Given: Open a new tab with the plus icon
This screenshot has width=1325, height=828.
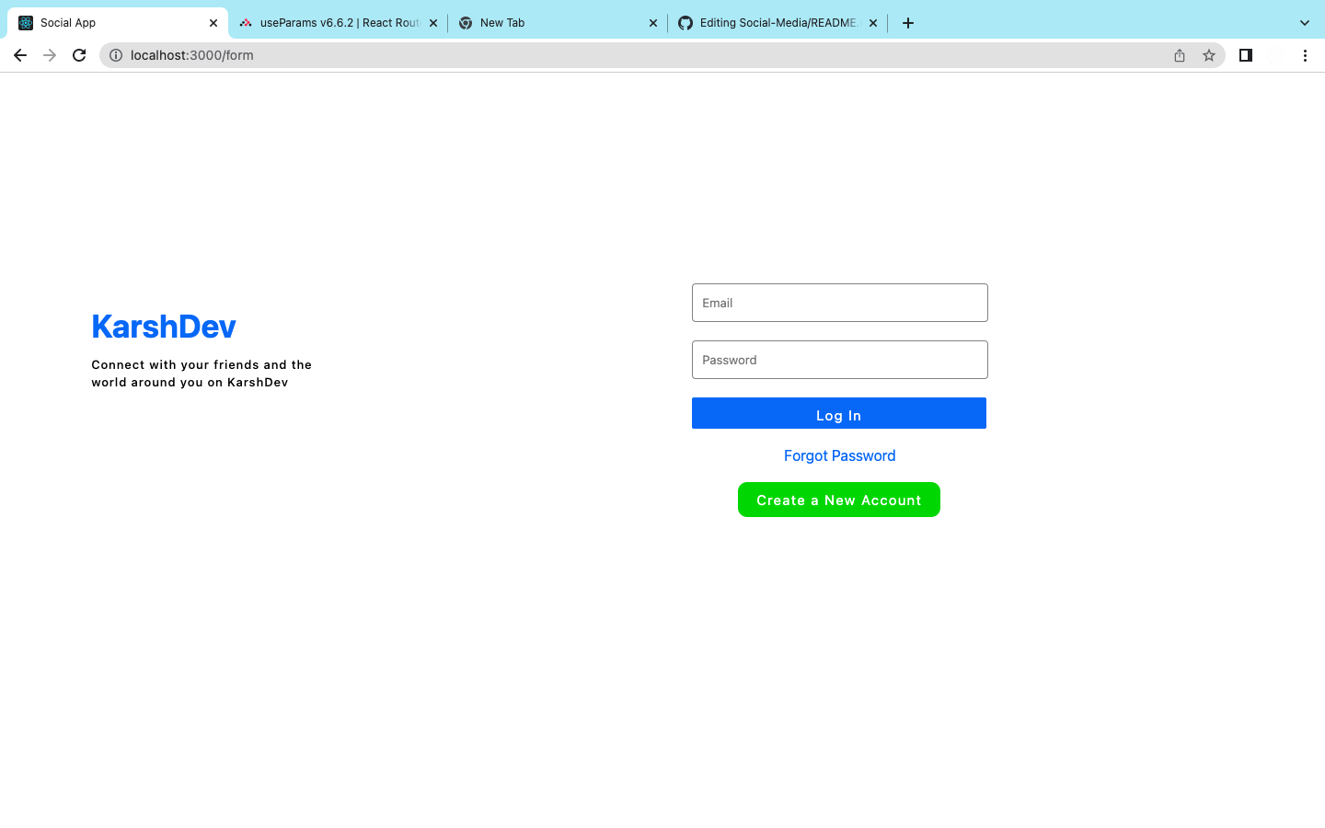Looking at the screenshot, I should click(x=908, y=22).
